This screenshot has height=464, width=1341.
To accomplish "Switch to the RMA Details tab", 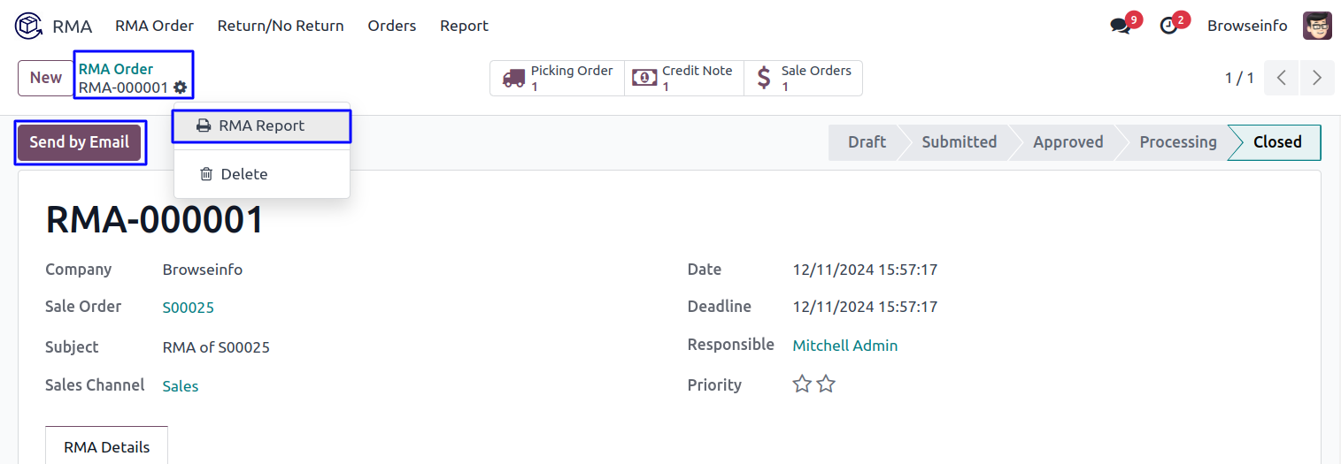I will pos(106,446).
